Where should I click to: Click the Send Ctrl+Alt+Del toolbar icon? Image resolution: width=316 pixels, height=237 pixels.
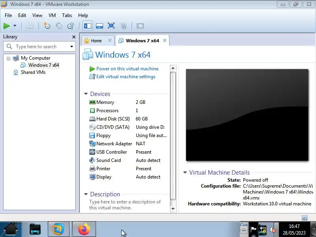[30, 26]
